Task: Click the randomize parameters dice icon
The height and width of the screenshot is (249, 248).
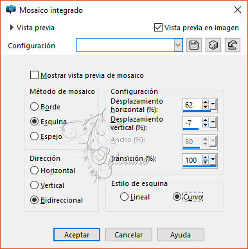Action: click(213, 45)
